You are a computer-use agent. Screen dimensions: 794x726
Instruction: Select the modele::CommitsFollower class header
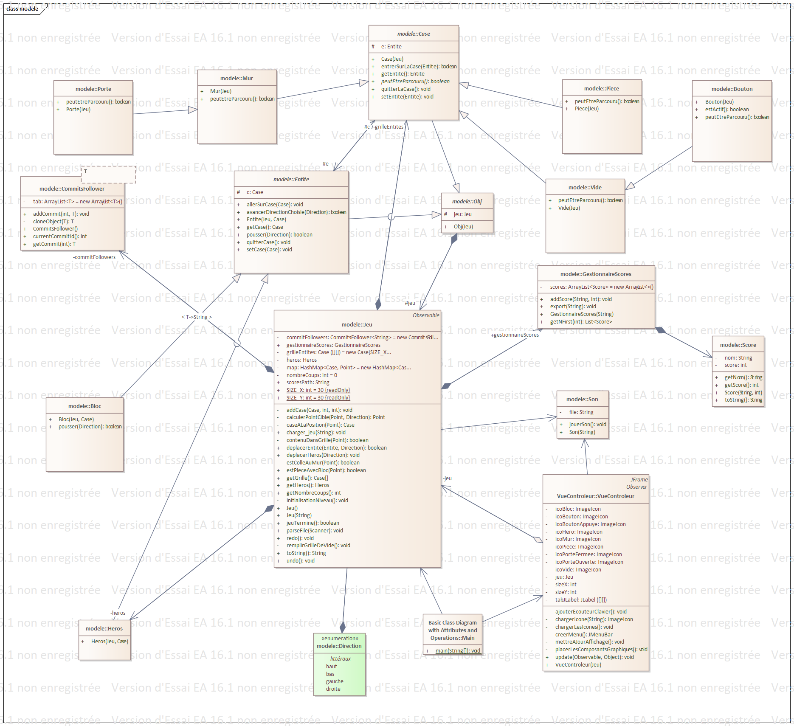(72, 189)
